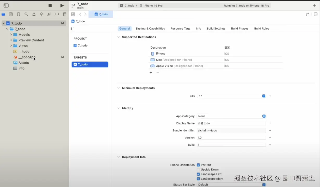The height and width of the screenshot is (187, 320).
Task: Add a supported destination with plus
Action: pos(151,72)
